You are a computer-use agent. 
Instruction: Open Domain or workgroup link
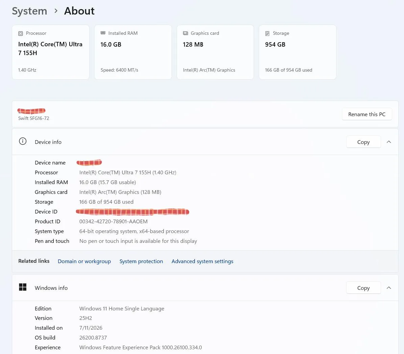pyautogui.click(x=84, y=261)
